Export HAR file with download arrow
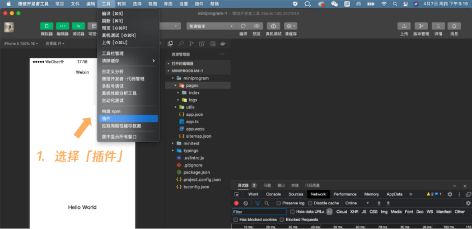Image resolution: width=472 pixels, height=229 pixels. point(389,203)
